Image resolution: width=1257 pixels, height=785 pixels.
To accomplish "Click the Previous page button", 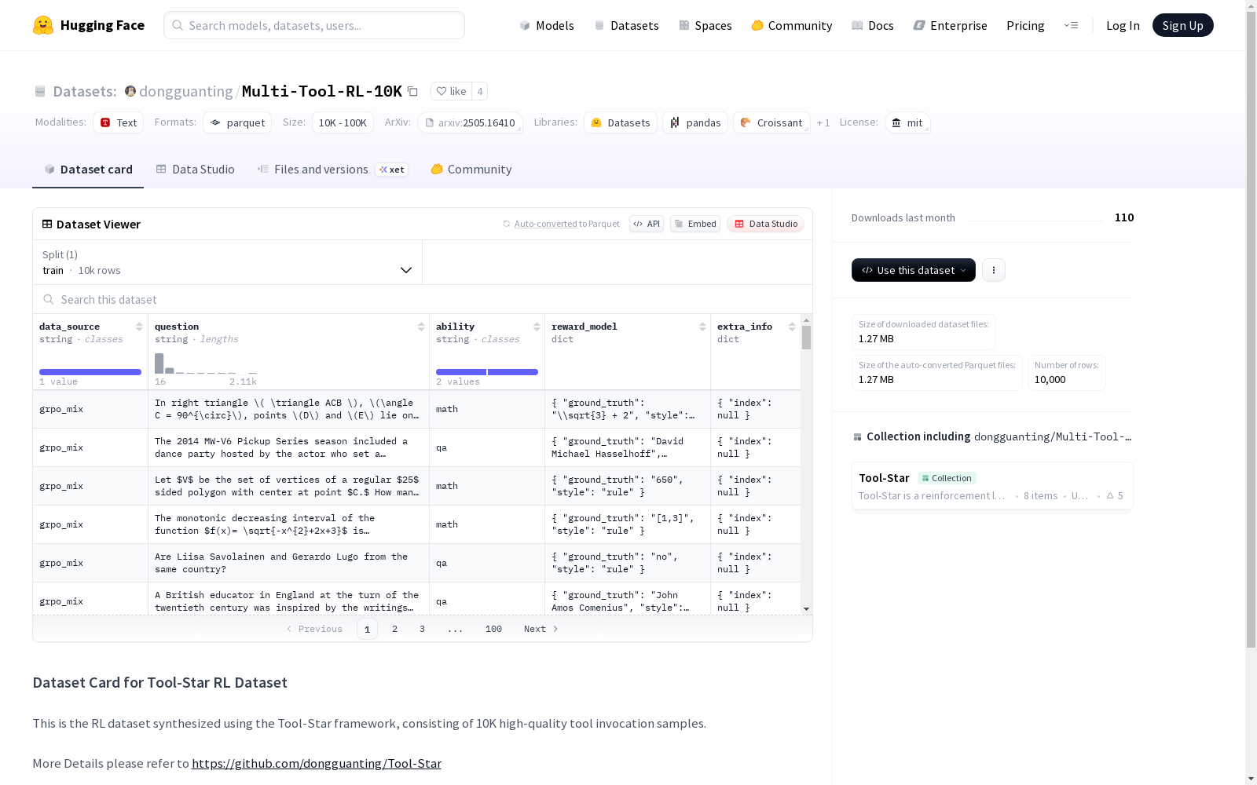I will point(314,629).
